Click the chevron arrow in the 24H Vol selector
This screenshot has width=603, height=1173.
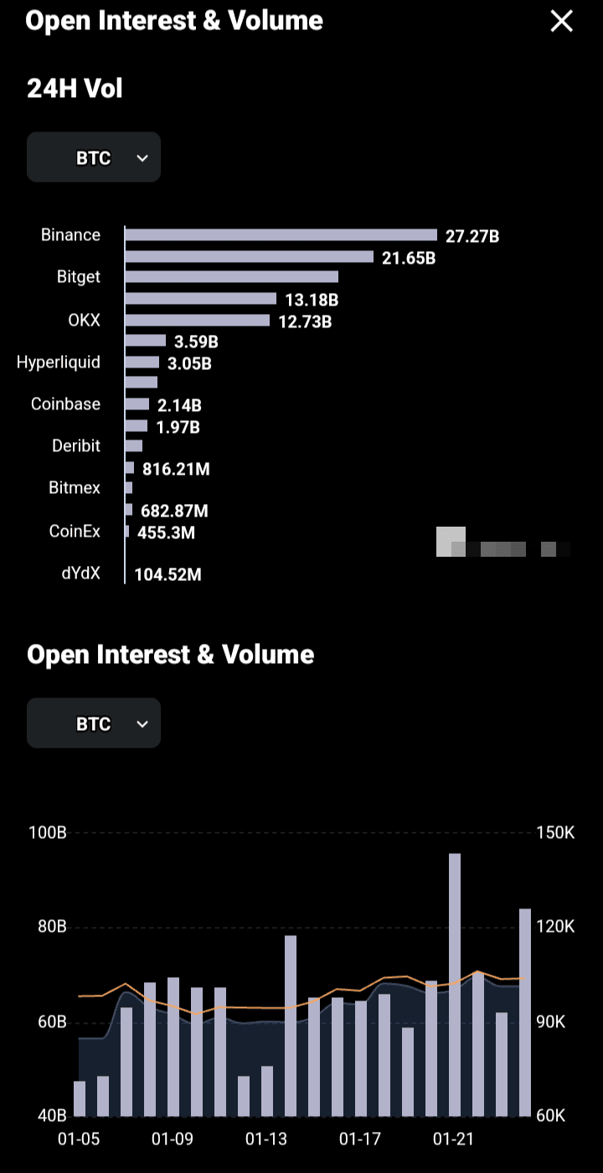pos(142,157)
